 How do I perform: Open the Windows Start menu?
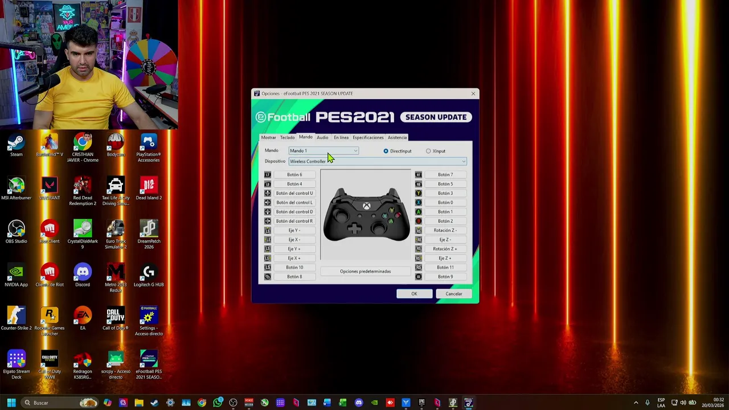11,403
